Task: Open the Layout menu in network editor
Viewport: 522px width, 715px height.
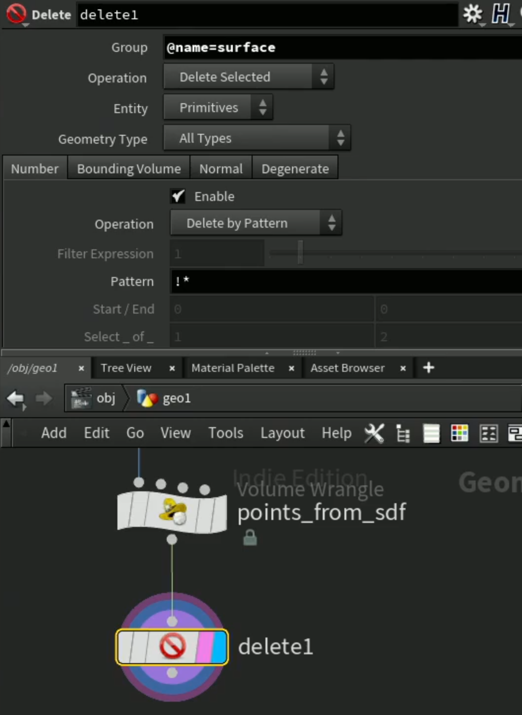Action: coord(282,433)
